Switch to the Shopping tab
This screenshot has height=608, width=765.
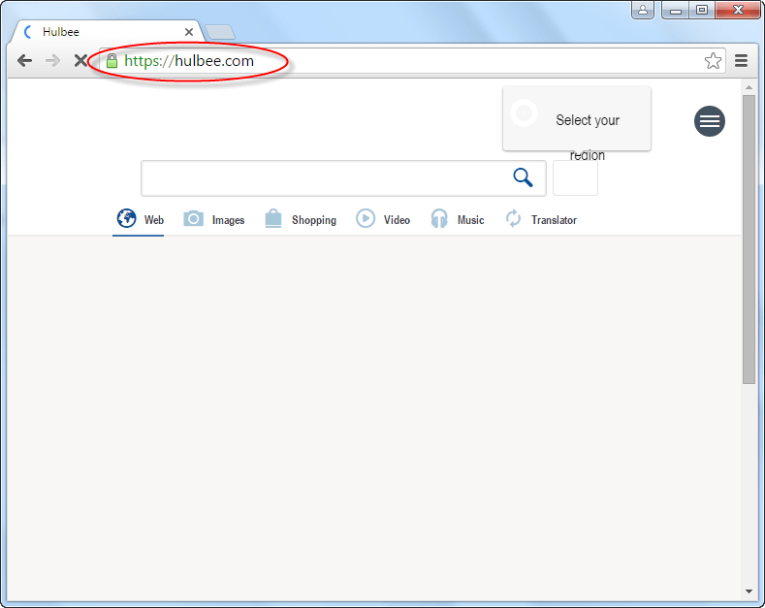pyautogui.click(x=301, y=220)
